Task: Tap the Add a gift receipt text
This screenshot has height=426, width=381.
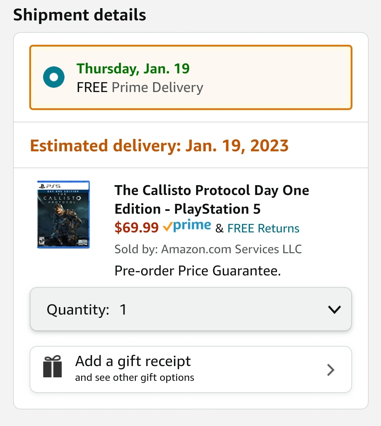Action: coord(133,361)
